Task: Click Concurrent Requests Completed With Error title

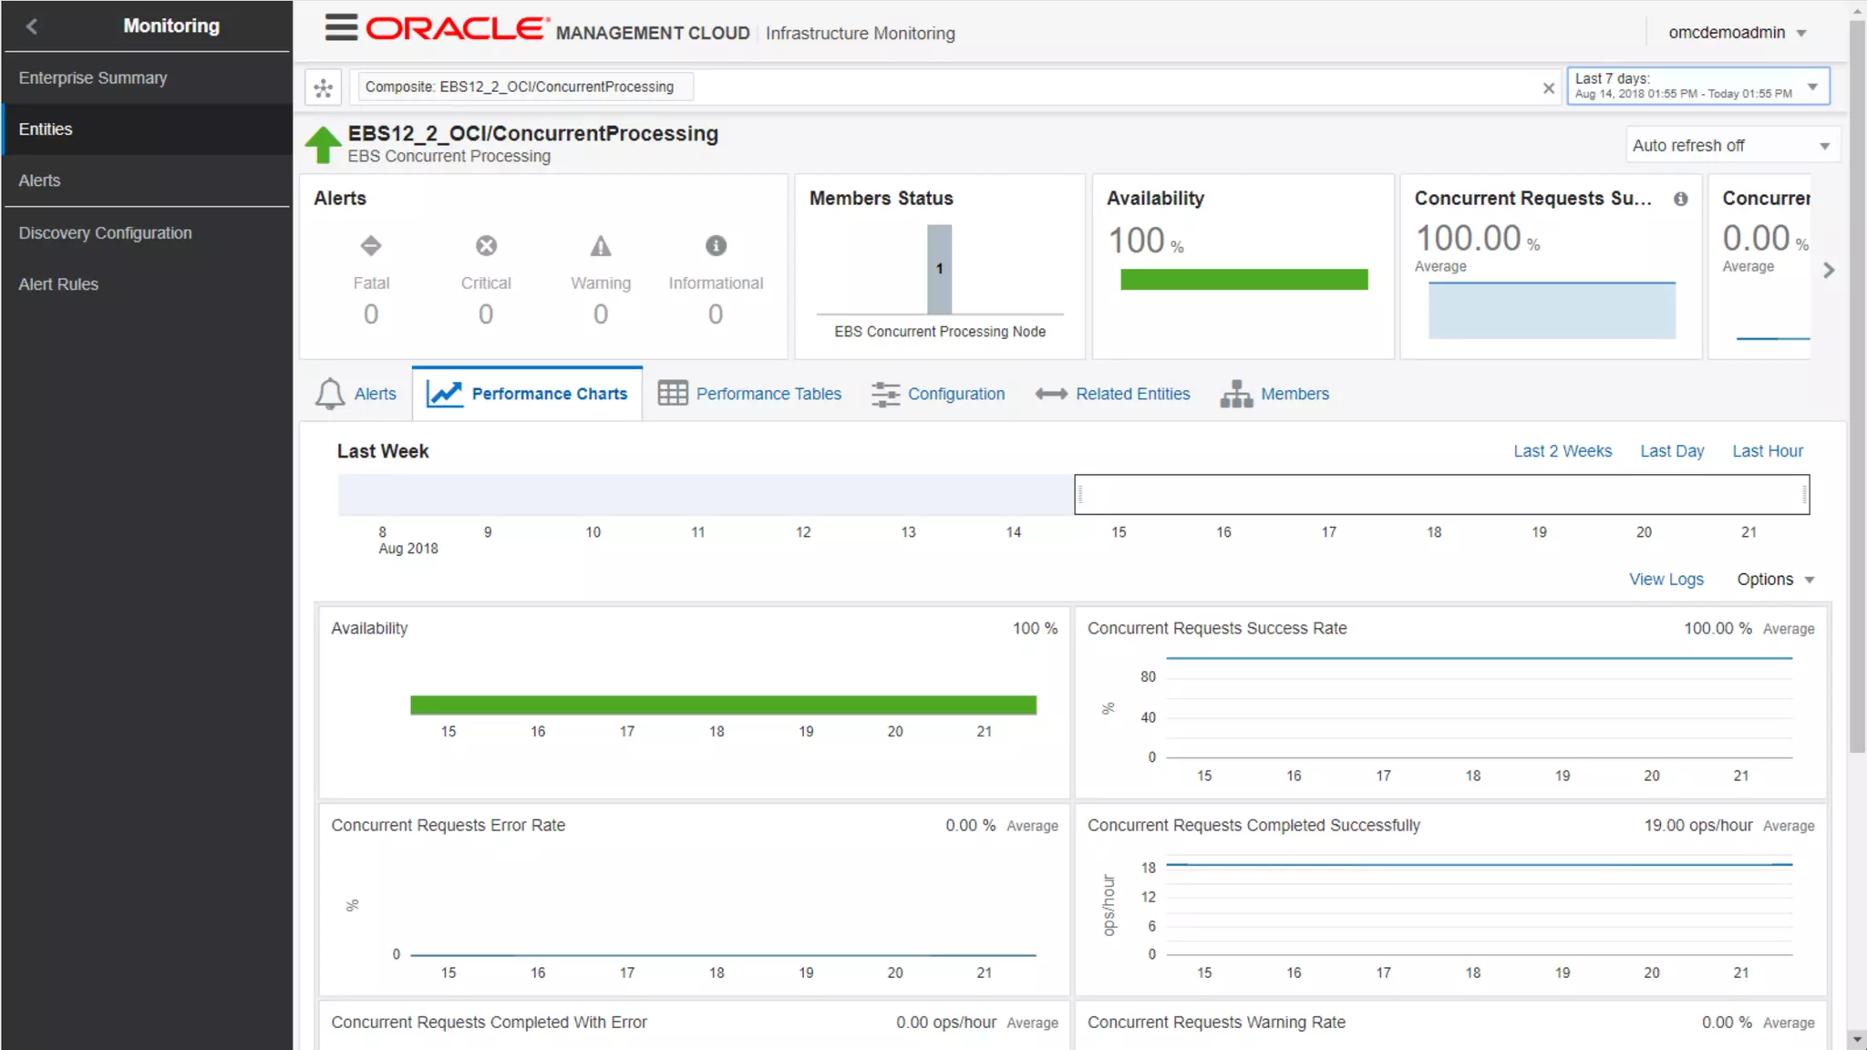Action: coord(489,1023)
